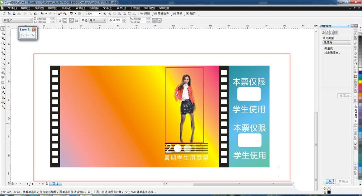Select the Eyedropper tool
This screenshot has height=196, width=362.
(x=3, y=92)
